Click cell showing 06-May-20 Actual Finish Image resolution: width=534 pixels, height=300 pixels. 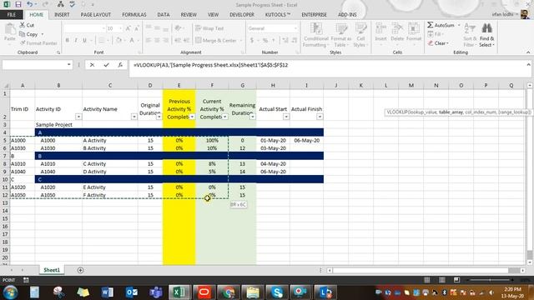306,140
